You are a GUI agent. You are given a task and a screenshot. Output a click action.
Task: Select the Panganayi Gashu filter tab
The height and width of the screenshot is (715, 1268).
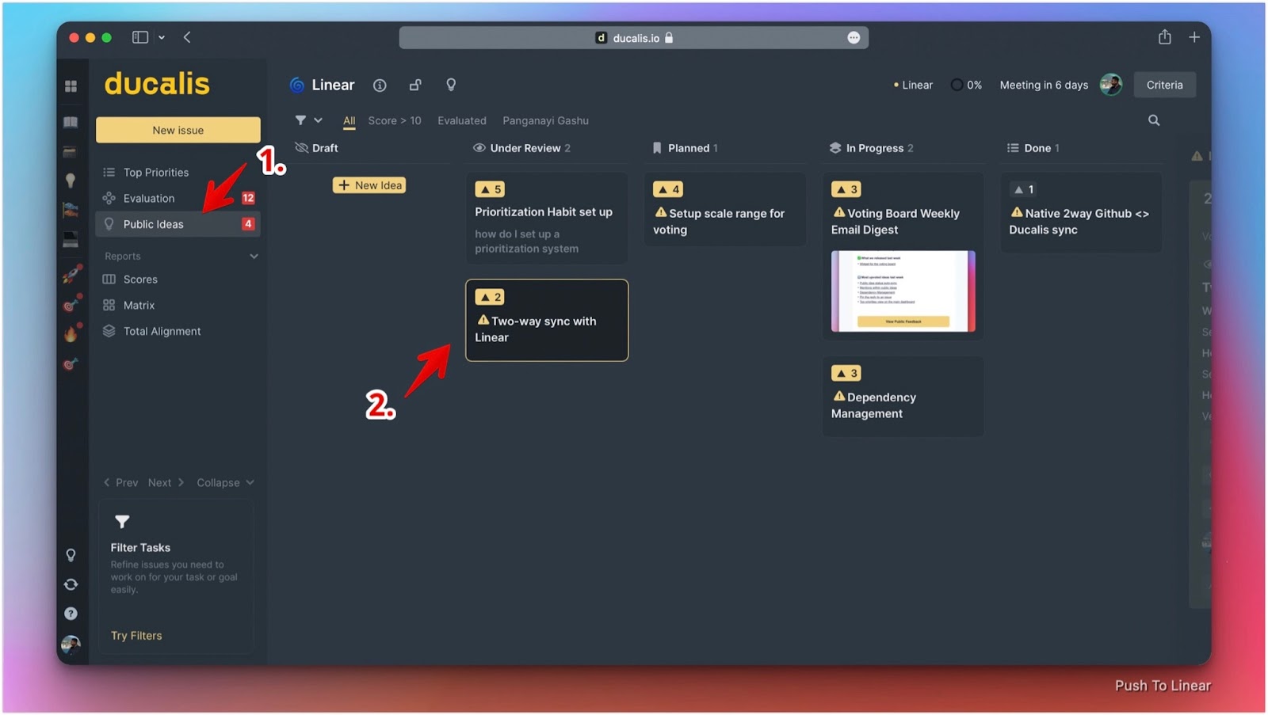click(545, 120)
